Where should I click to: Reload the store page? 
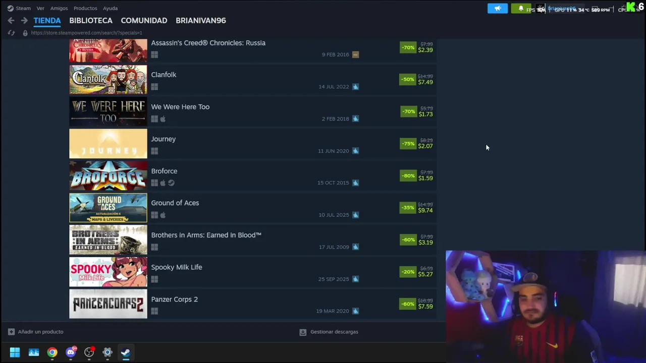(11, 33)
